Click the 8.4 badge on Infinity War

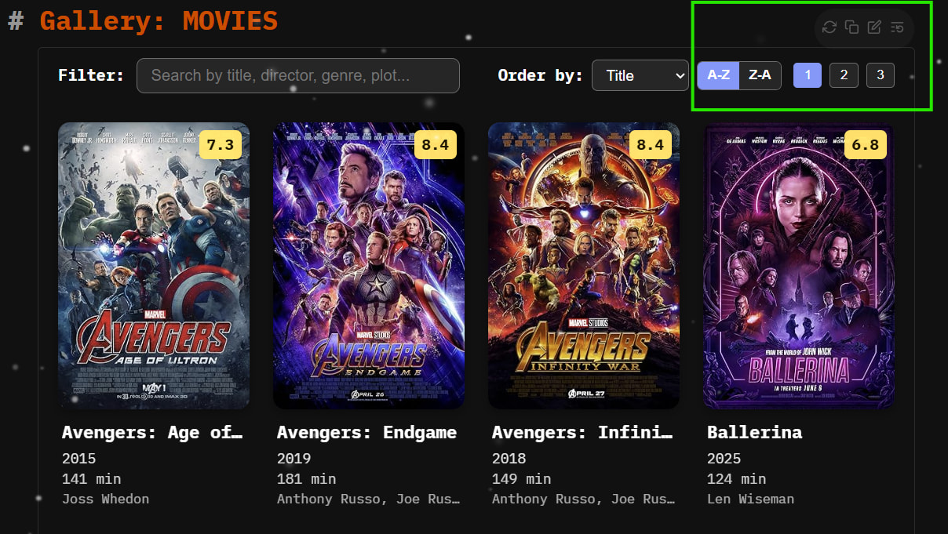(x=650, y=145)
